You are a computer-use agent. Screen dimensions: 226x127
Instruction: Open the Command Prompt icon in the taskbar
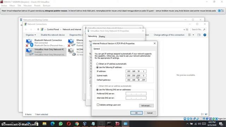pyautogui.click(x=109, y=124)
